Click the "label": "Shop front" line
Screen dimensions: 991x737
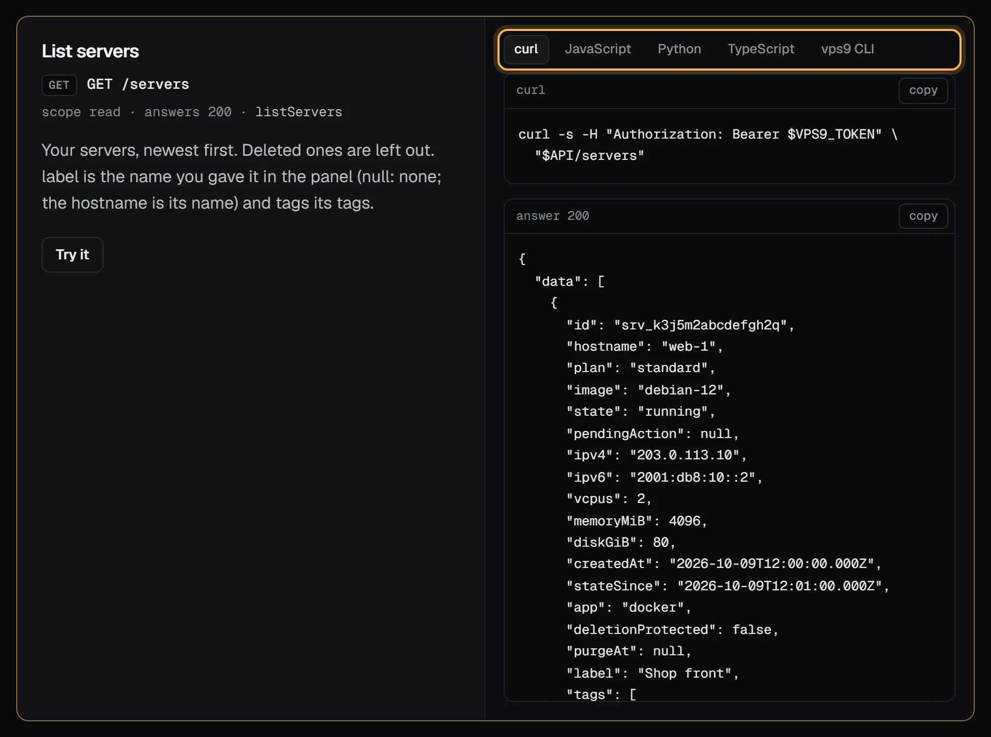click(x=653, y=674)
